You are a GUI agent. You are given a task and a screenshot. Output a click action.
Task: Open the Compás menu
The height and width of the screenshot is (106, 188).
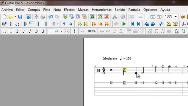pyautogui.click(x=34, y=10)
